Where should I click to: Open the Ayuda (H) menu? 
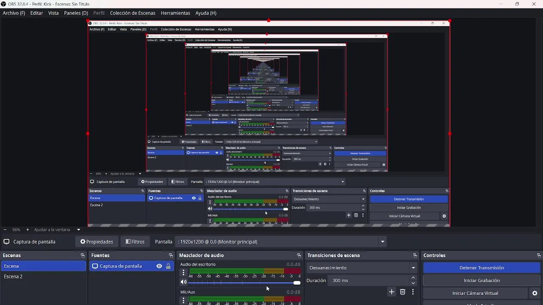point(206,13)
